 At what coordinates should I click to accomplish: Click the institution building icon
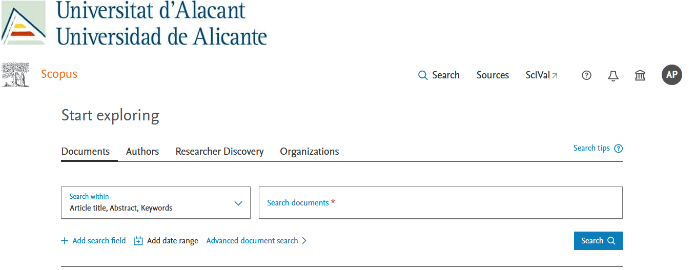tap(640, 75)
